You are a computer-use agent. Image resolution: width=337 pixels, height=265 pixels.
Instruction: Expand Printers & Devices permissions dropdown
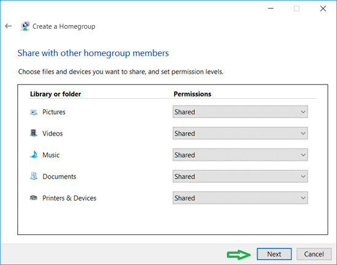tap(240, 198)
